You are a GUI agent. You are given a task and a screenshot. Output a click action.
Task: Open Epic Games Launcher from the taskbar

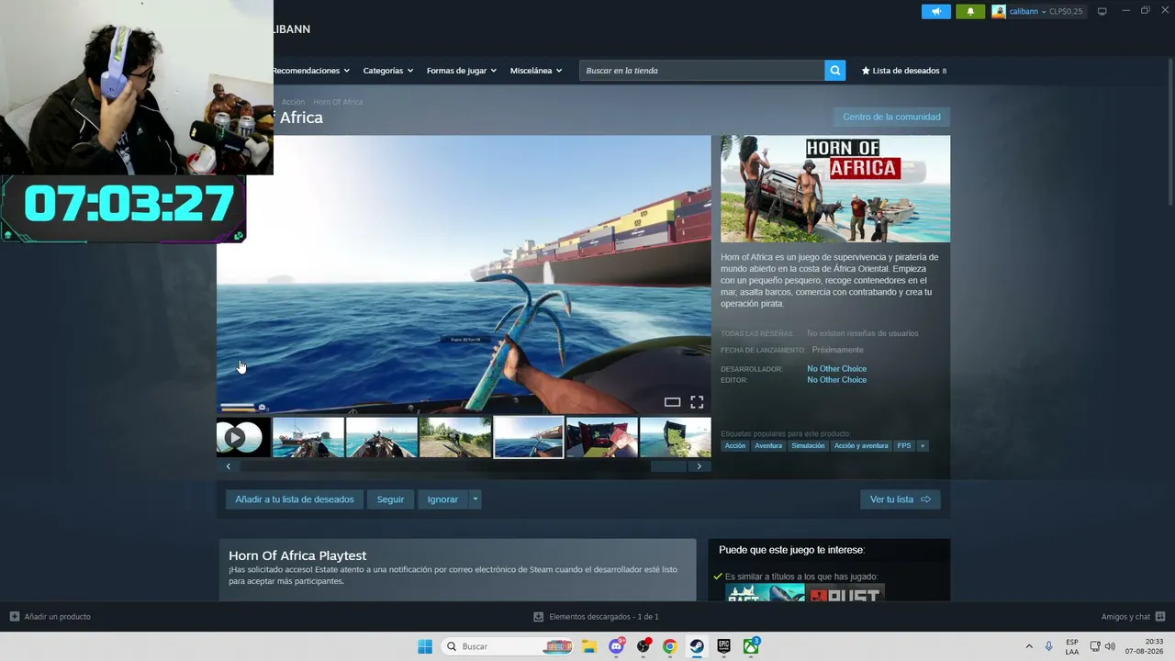pos(723,646)
